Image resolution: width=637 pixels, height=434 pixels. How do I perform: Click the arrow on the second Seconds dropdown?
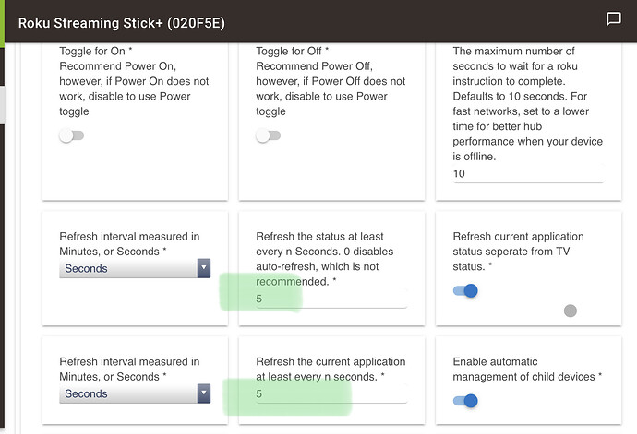(x=204, y=393)
